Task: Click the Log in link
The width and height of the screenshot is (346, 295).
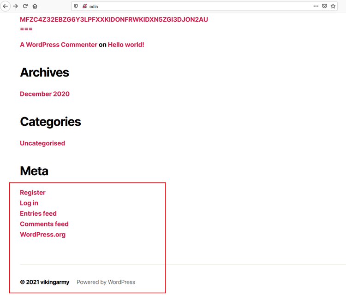Action: tap(29, 203)
